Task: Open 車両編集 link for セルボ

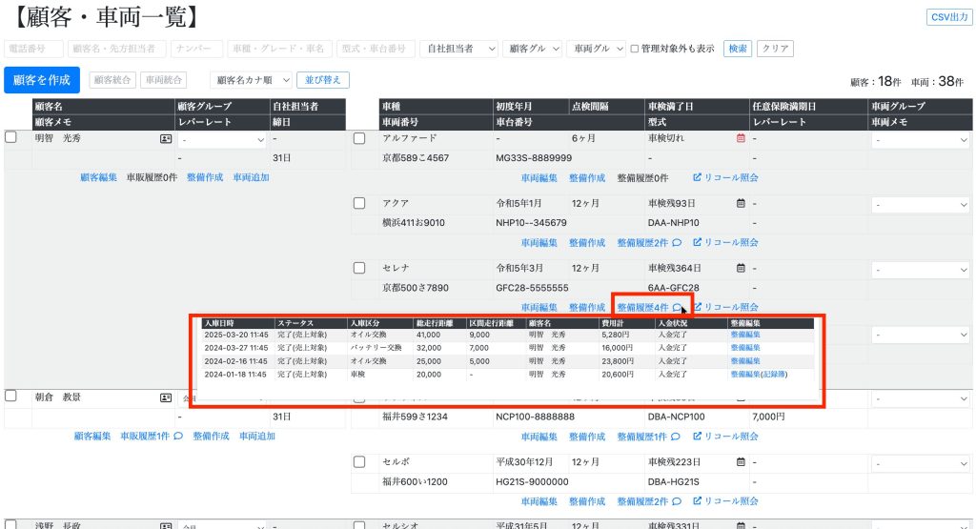Action: pos(539,501)
